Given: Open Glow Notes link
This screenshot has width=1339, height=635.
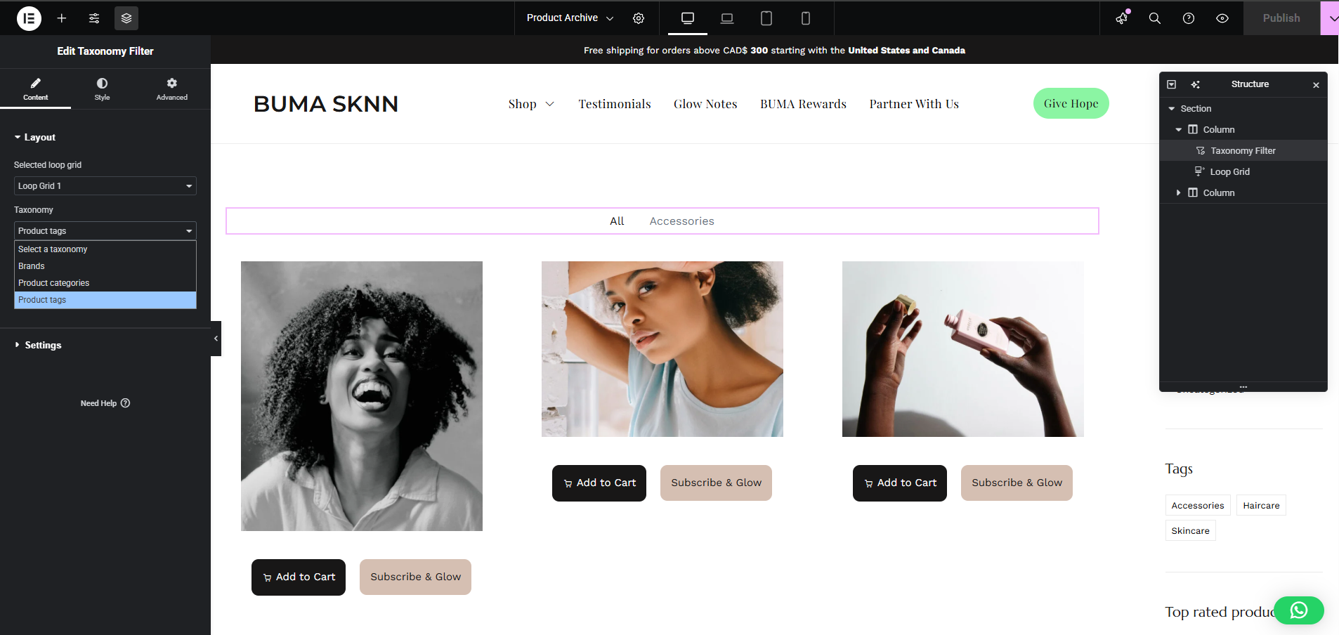Looking at the screenshot, I should 705,104.
